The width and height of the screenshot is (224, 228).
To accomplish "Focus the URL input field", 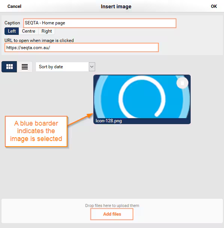I will coord(82,48).
